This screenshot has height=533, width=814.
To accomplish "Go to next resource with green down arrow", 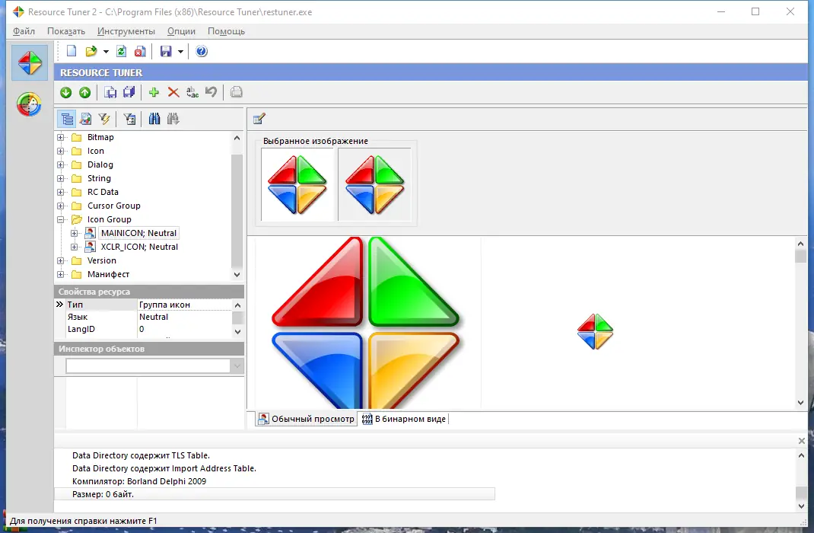I will pyautogui.click(x=66, y=92).
